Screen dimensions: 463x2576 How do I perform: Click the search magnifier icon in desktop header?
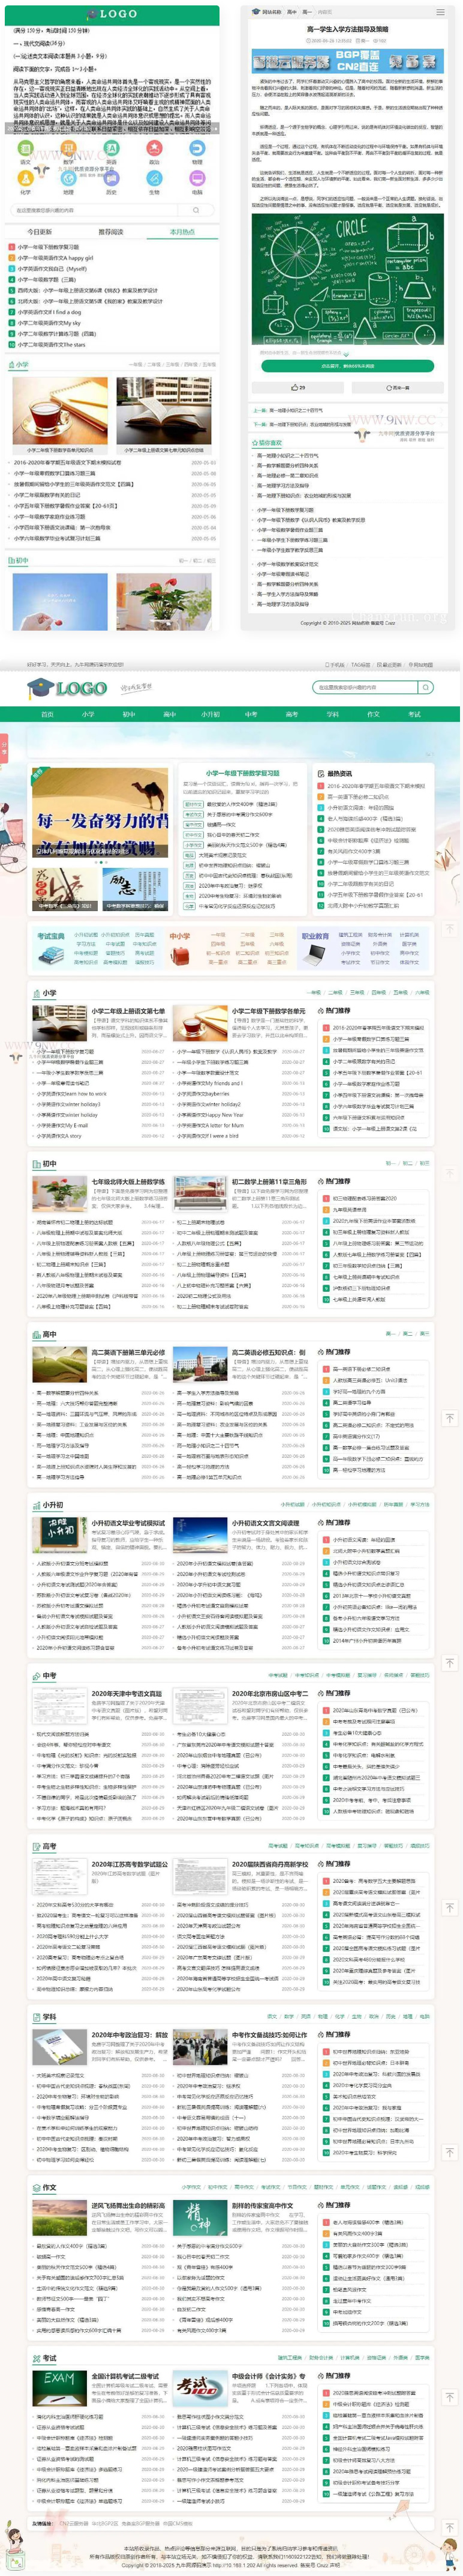tap(424, 687)
